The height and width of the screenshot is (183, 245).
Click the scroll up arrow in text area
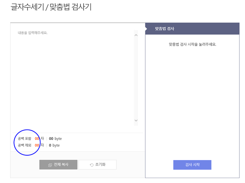[x=136, y=35]
